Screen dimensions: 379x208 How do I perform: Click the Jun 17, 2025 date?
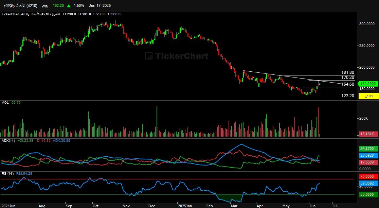100,5
